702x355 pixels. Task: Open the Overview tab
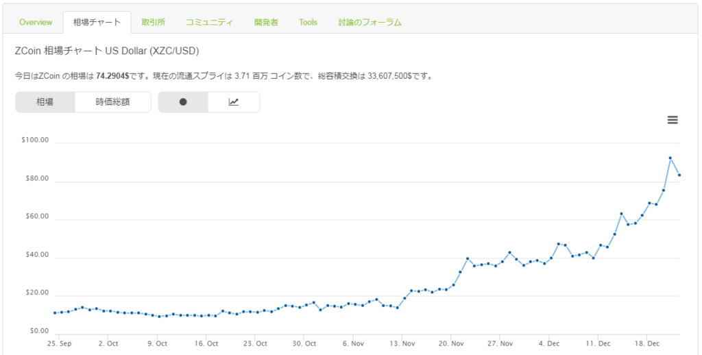[36, 23]
